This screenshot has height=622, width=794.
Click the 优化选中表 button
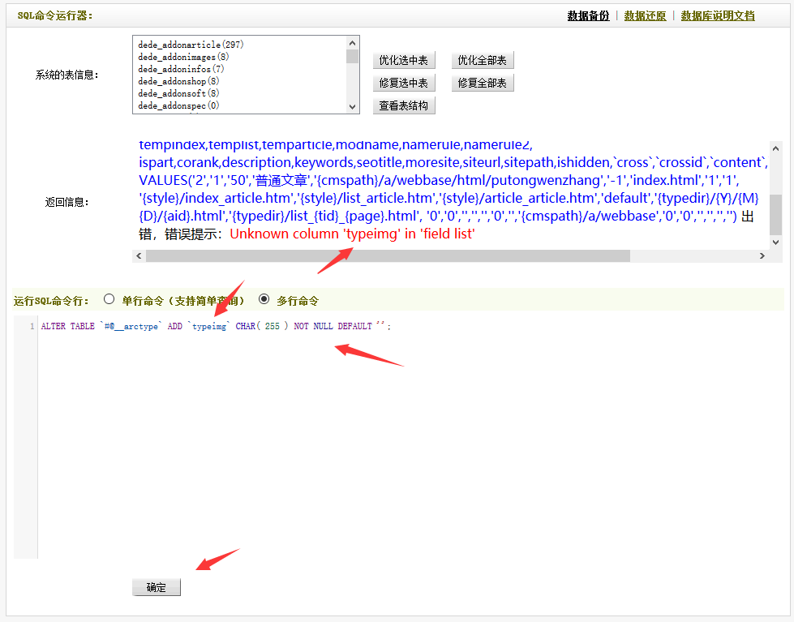coord(403,59)
